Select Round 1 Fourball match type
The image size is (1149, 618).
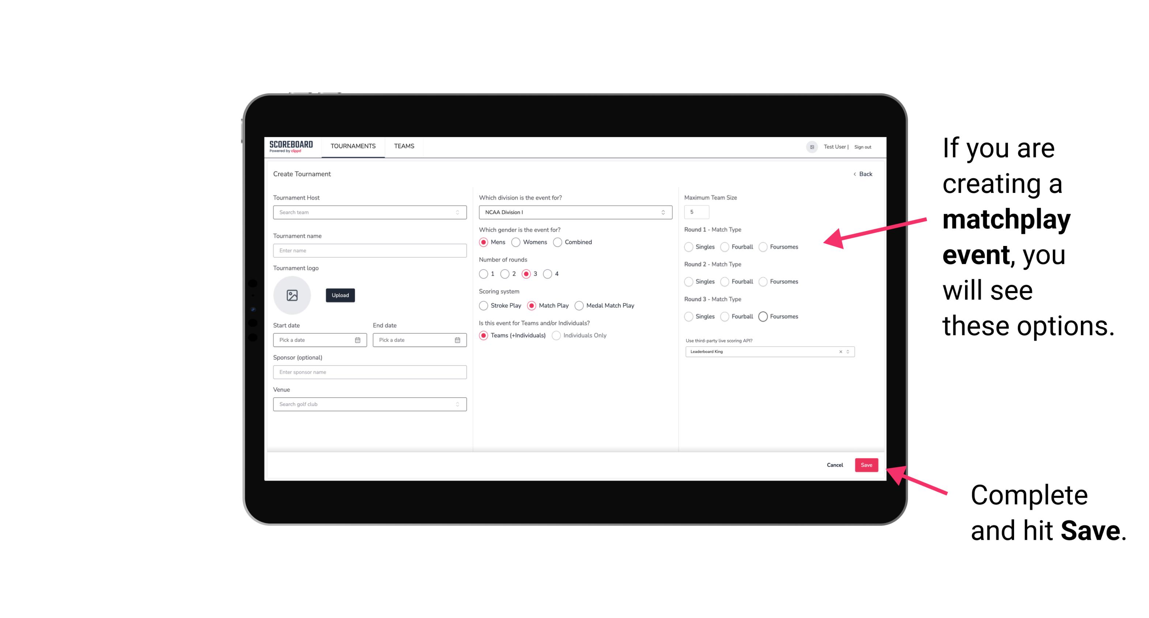coord(725,246)
